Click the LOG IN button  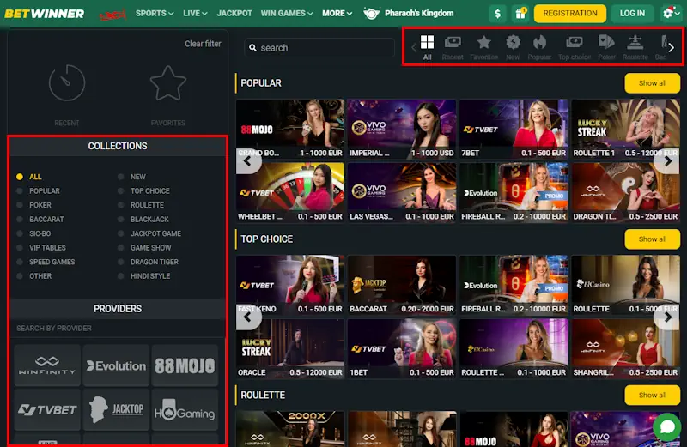(x=632, y=14)
